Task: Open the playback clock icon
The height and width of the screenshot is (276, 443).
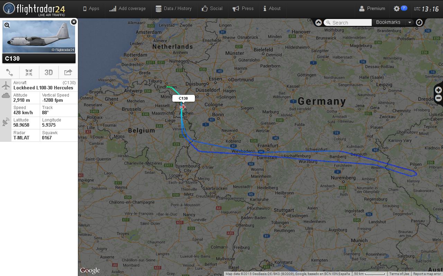Action: pos(419,22)
